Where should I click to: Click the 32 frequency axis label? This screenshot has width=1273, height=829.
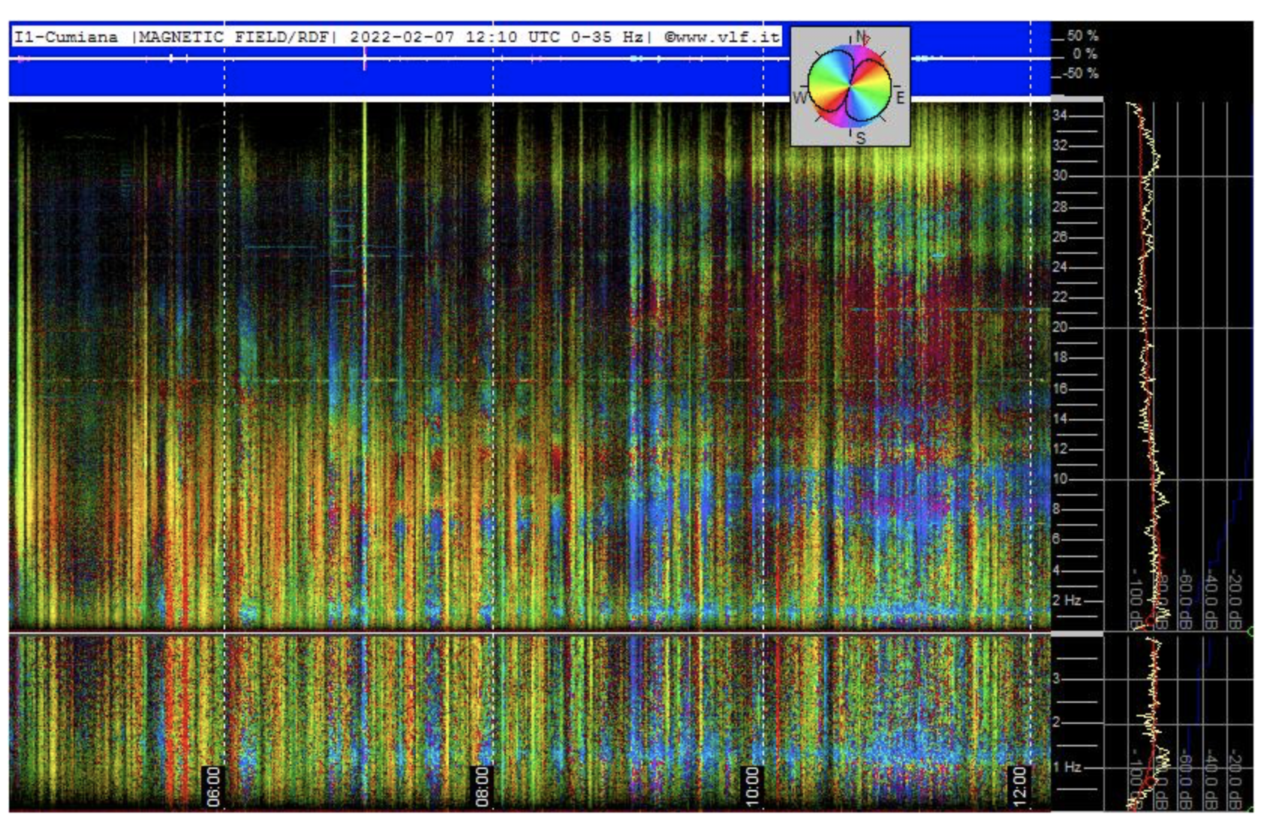click(1060, 146)
